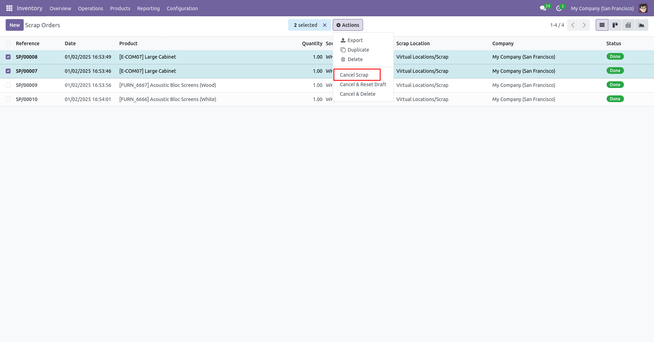Click the Done status badge for SP/00007
654x342 pixels.
pyautogui.click(x=615, y=71)
